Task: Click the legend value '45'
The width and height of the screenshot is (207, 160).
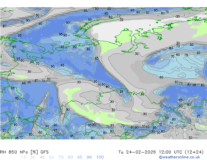Action: click(42, 157)
